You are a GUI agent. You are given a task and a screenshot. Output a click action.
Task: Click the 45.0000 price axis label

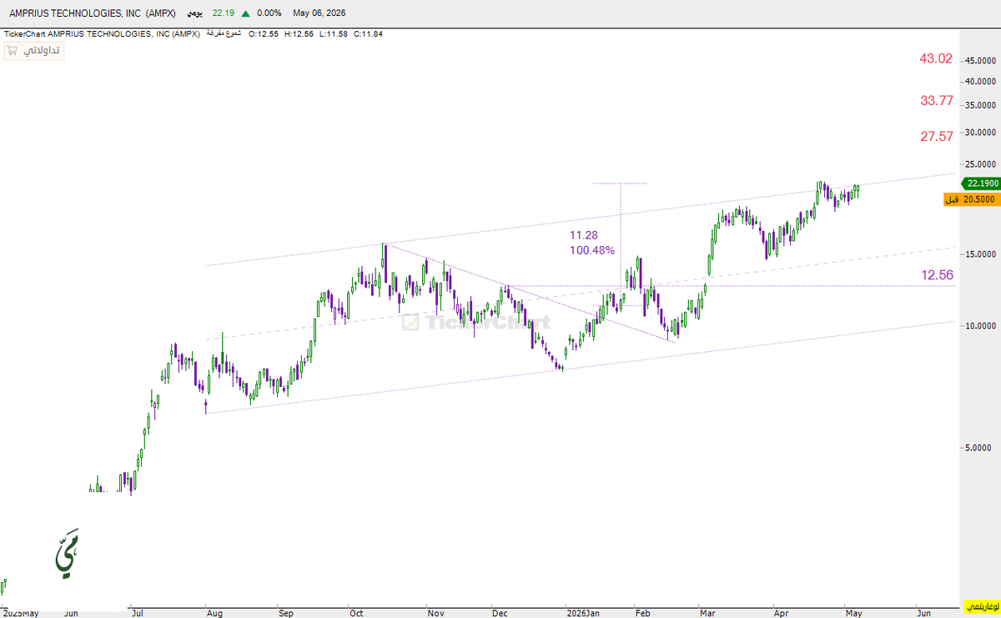(981, 60)
